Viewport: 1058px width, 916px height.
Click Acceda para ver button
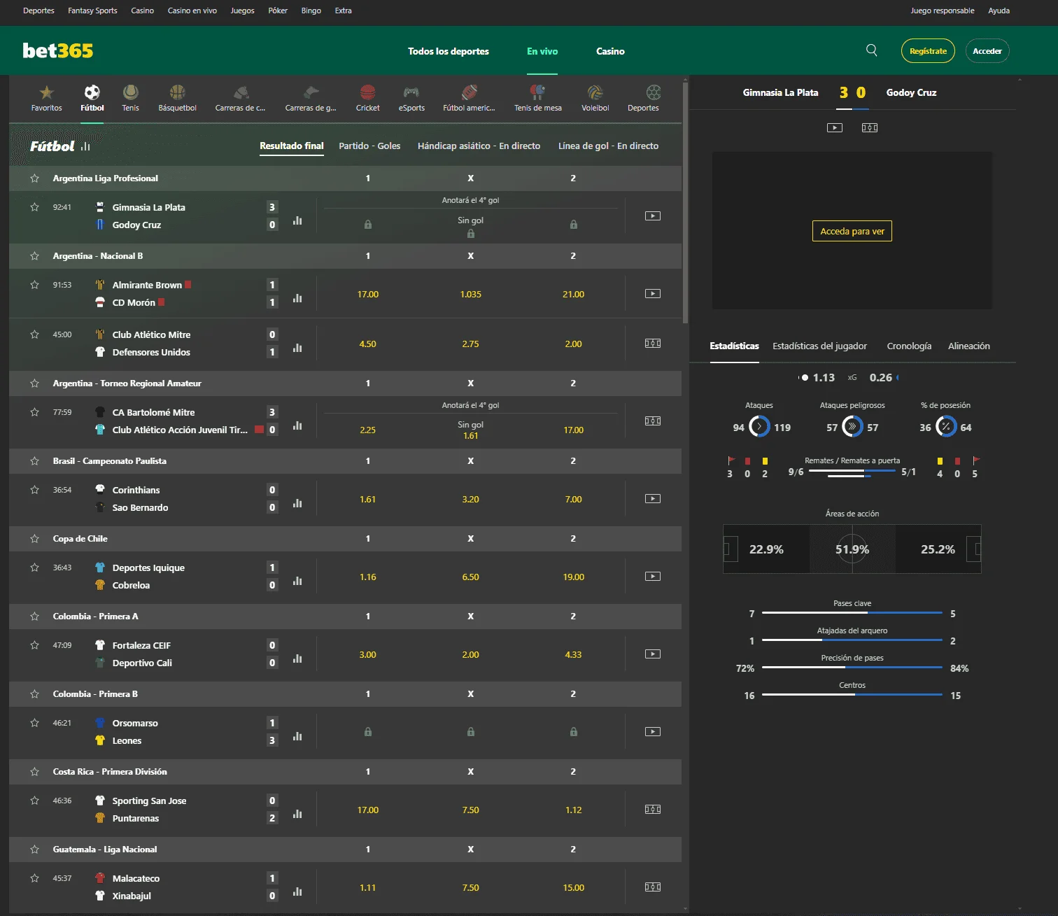click(x=852, y=232)
